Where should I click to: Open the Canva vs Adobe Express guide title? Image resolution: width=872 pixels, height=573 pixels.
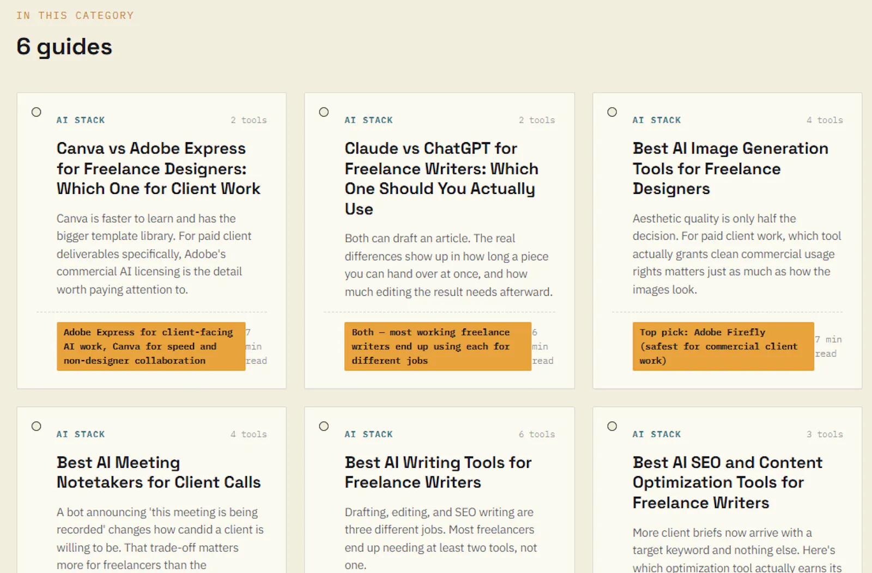coord(159,168)
